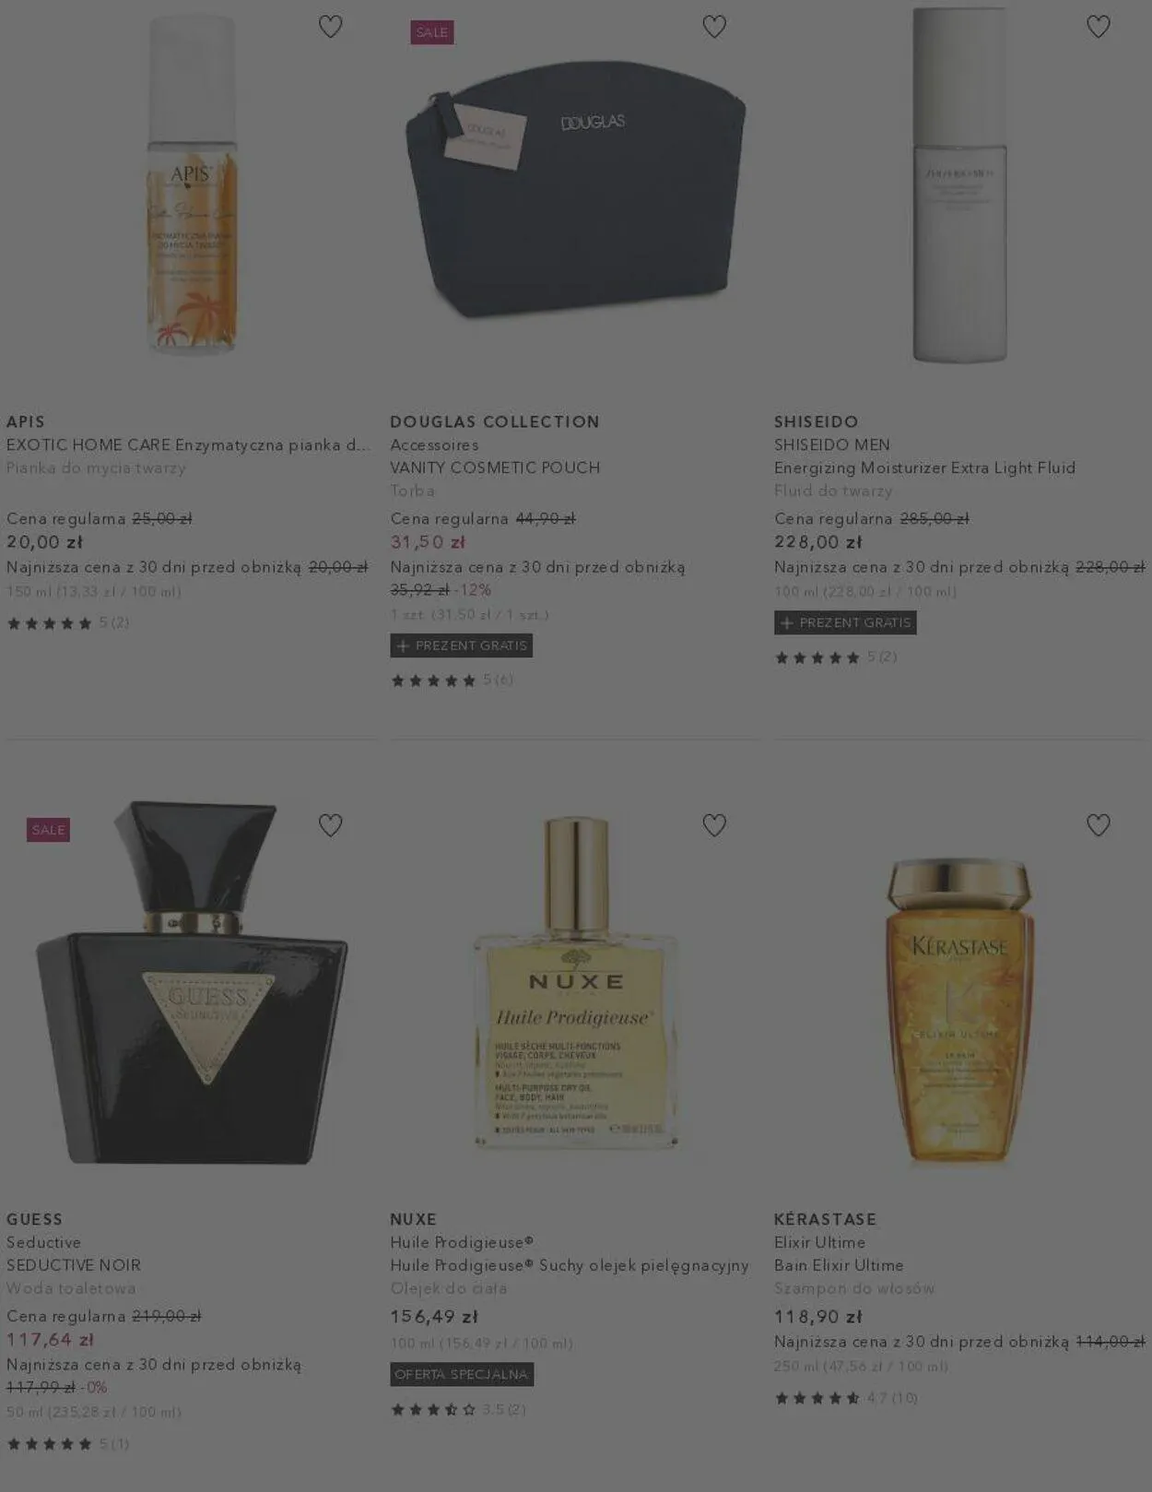Open the Shiseido Men bottle image
The image size is (1152, 1492).
[x=959, y=184]
